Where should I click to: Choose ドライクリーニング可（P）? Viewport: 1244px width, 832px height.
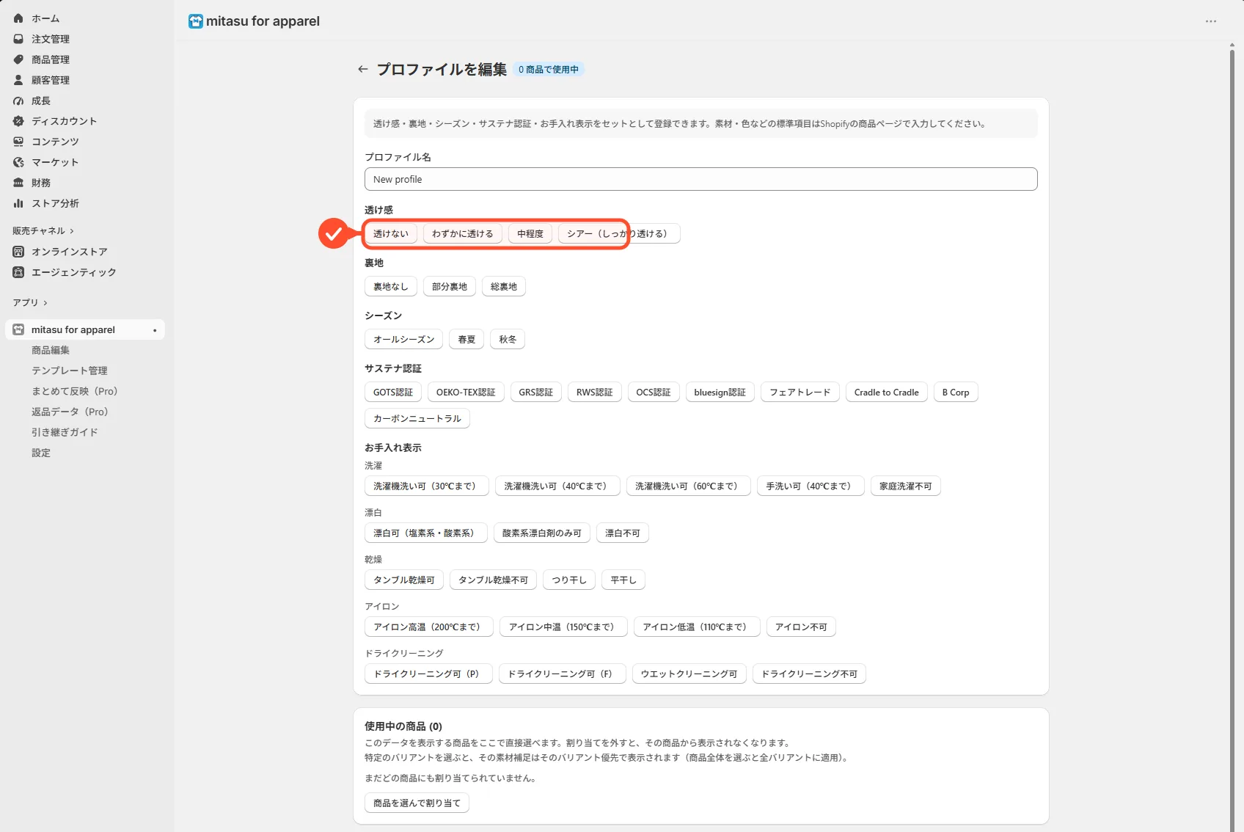click(428, 674)
